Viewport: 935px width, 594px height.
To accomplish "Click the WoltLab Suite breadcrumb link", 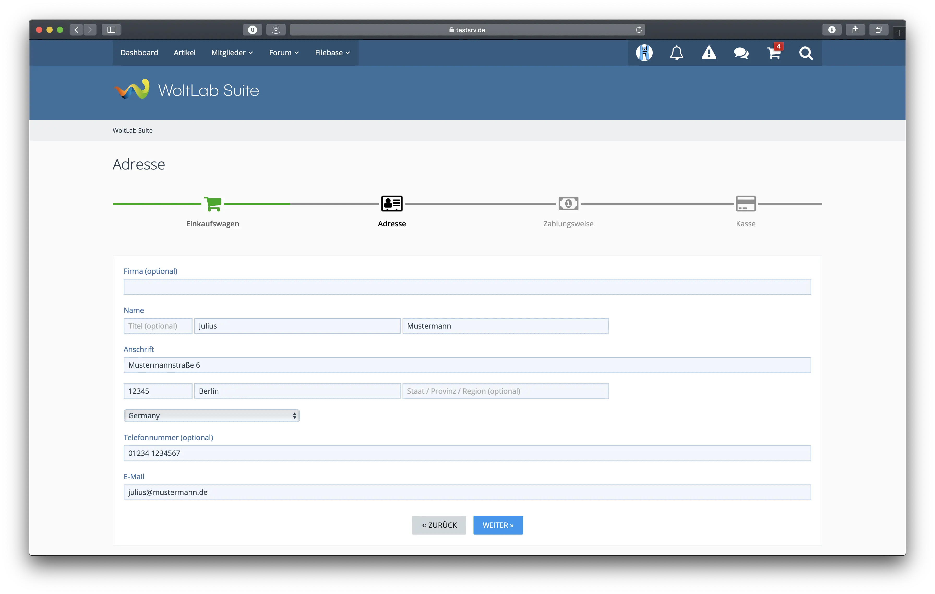I will (x=133, y=130).
